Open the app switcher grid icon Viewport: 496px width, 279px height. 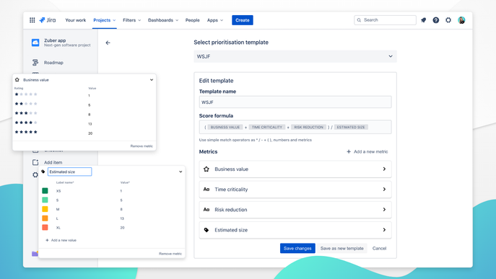tap(32, 20)
